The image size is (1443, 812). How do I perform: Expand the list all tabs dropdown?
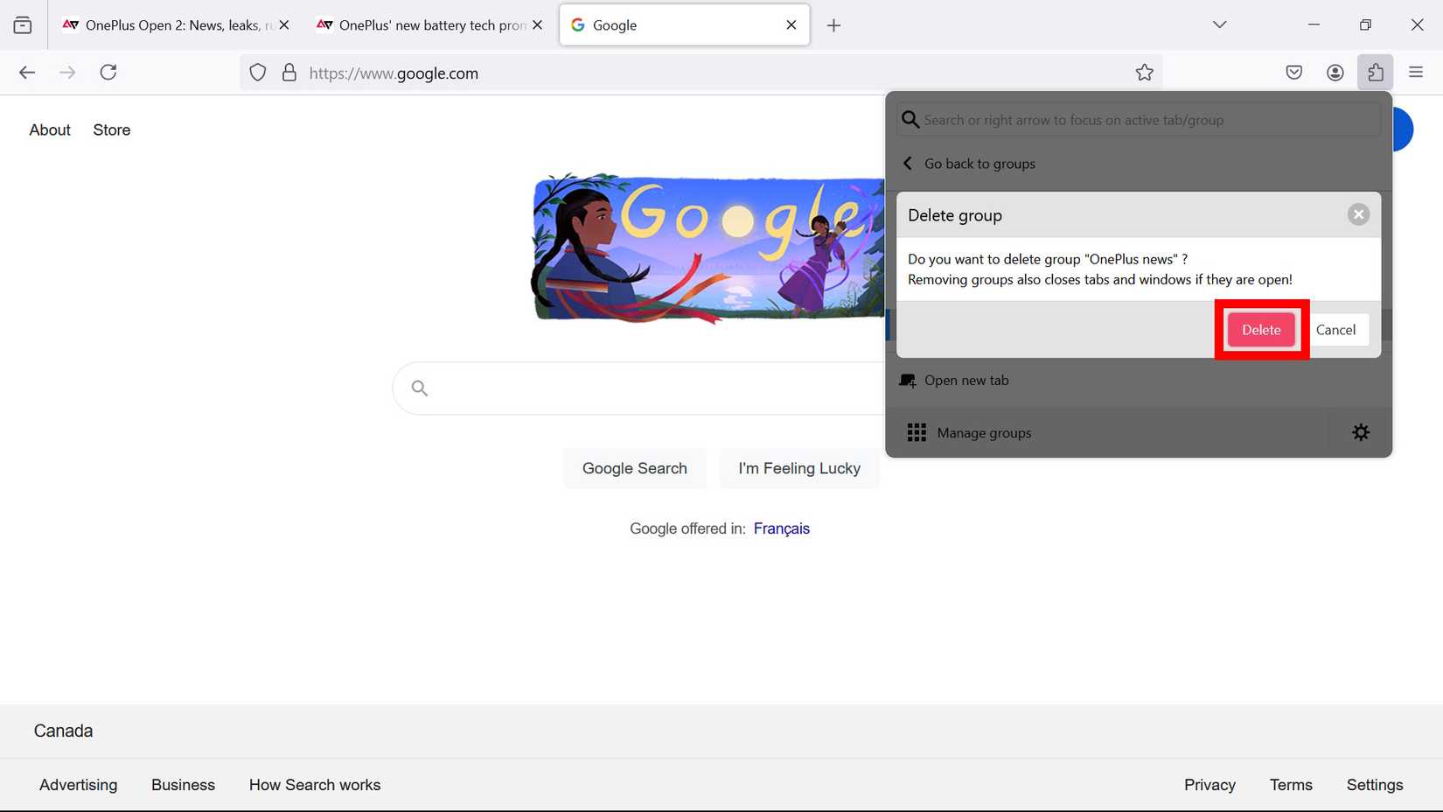pos(1219,24)
